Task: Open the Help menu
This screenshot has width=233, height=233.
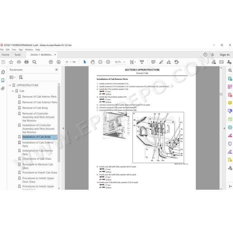Action: [38, 50]
